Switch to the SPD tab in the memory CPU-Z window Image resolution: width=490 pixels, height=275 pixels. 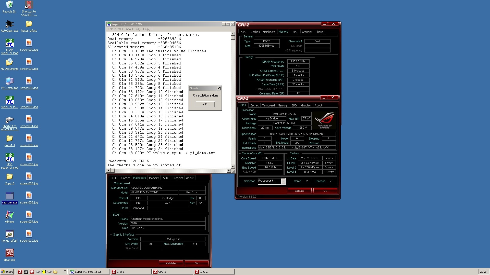click(295, 32)
